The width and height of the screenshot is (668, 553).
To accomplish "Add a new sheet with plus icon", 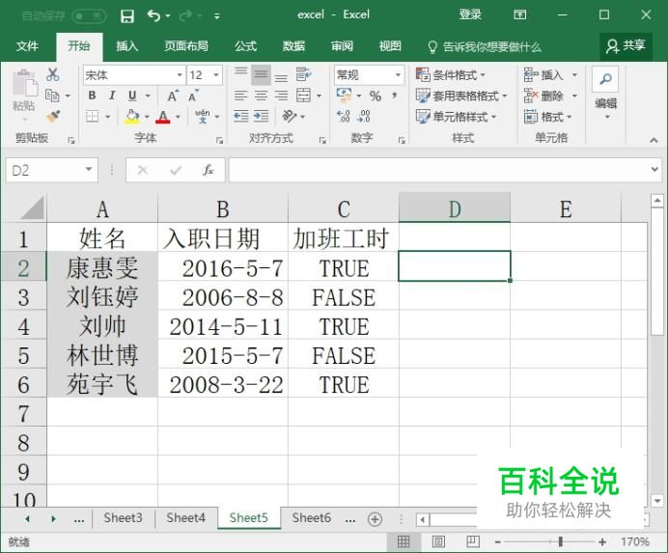I will click(375, 519).
